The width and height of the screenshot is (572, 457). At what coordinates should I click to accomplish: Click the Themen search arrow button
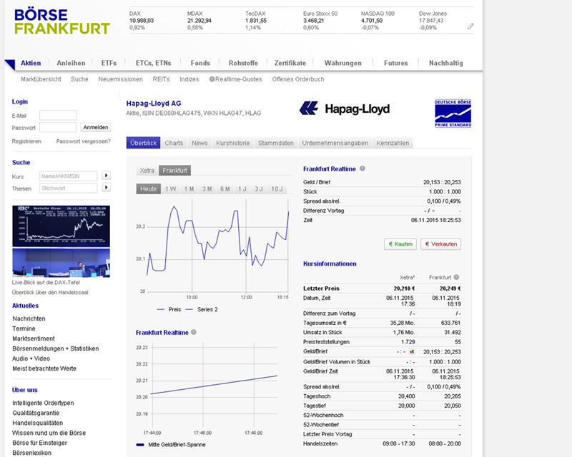[106, 187]
